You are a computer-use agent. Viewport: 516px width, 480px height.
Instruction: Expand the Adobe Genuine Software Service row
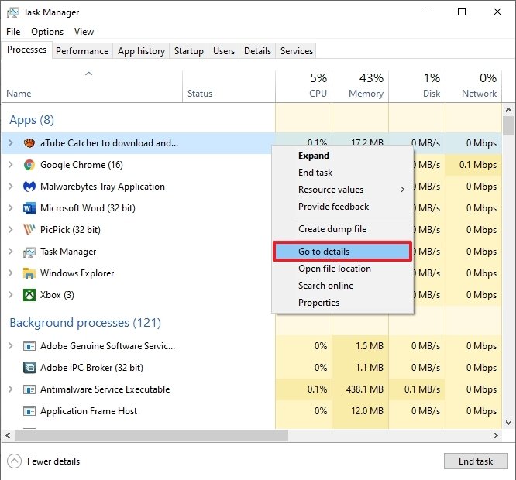(11, 346)
